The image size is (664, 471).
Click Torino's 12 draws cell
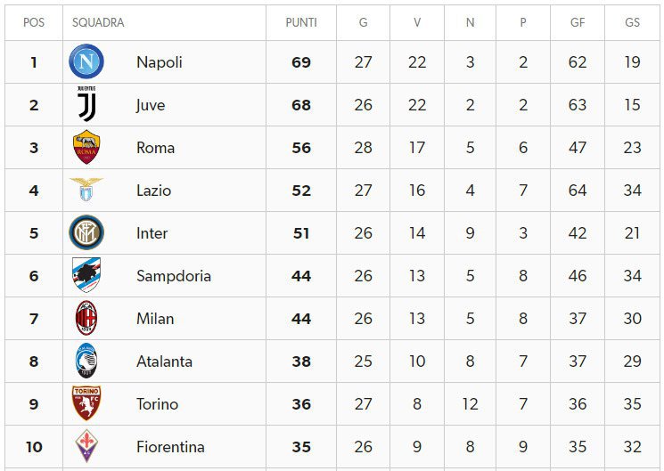click(x=470, y=404)
